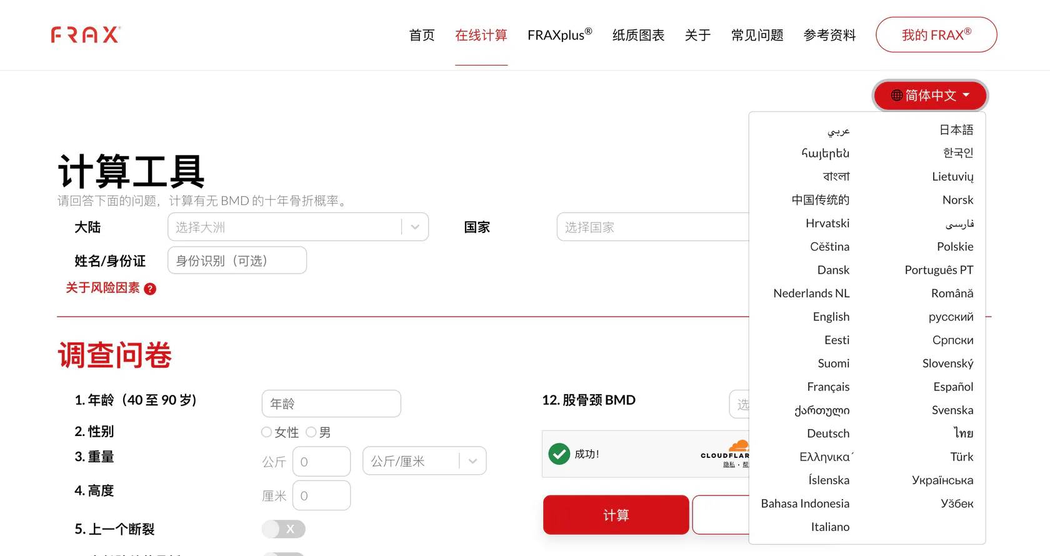
Task: Select Français language
Action: (x=828, y=387)
